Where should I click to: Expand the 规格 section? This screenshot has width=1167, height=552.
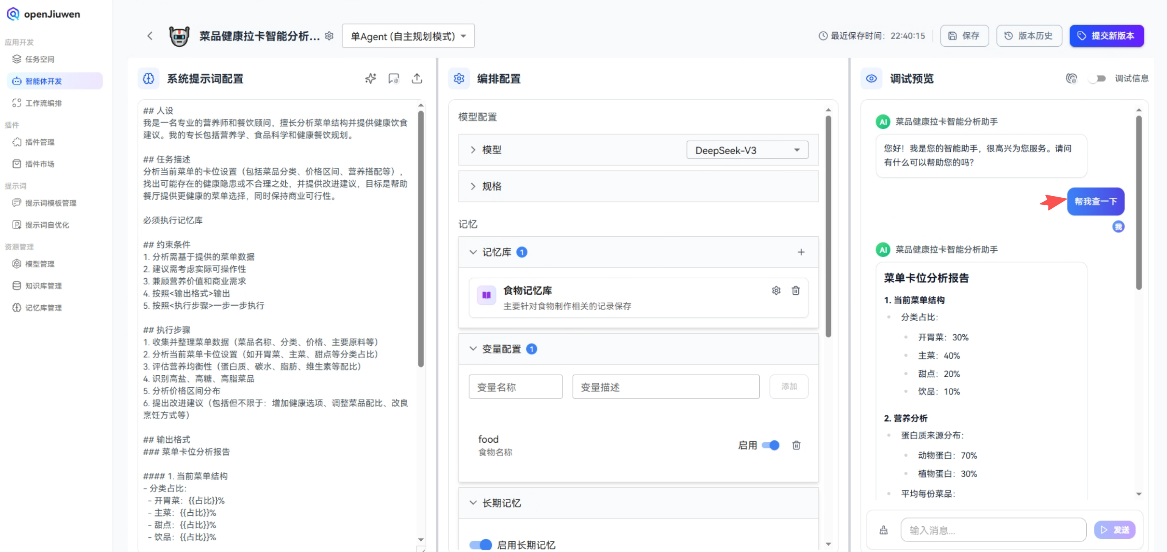pyautogui.click(x=491, y=186)
